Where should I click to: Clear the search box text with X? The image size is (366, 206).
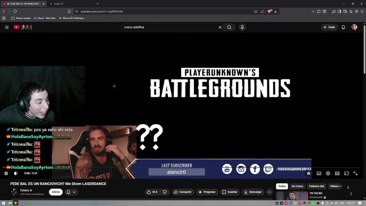220,27
